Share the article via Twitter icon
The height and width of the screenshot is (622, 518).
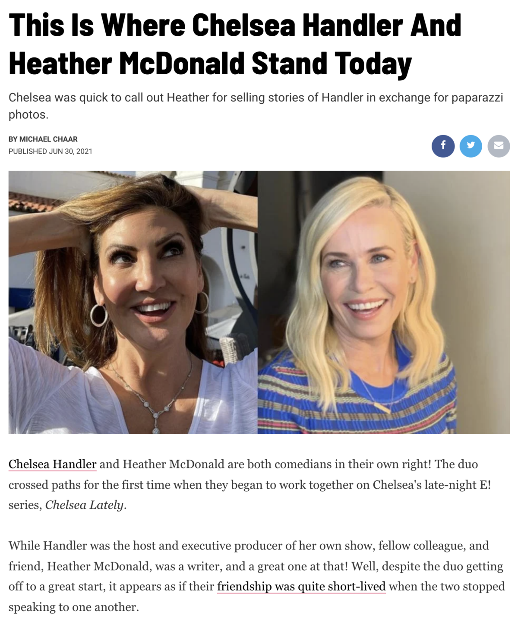pyautogui.click(x=471, y=146)
